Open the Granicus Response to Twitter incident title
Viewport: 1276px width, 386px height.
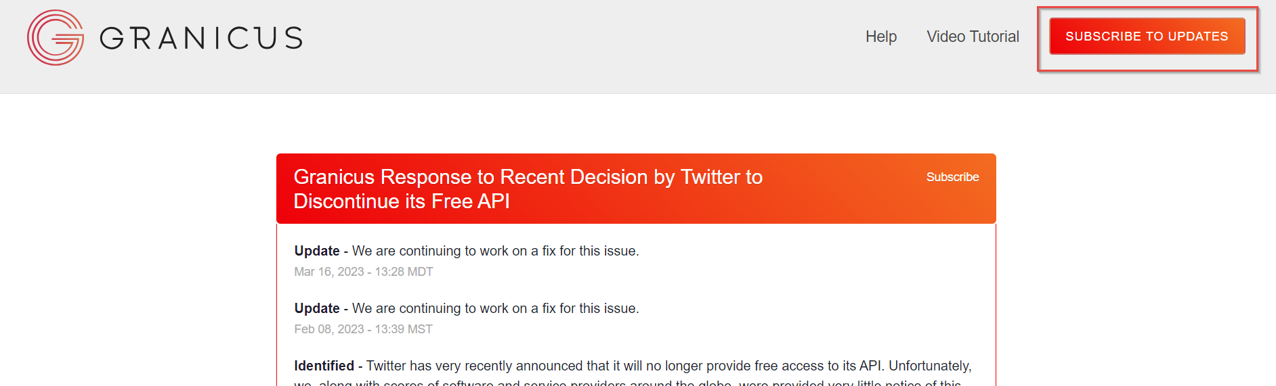click(x=528, y=177)
